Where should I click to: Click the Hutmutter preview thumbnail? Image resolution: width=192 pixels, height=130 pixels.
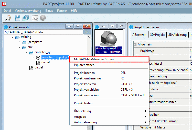[109, 42]
